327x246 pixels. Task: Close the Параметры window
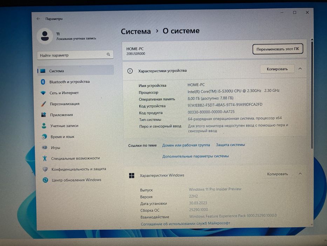(x=307, y=12)
